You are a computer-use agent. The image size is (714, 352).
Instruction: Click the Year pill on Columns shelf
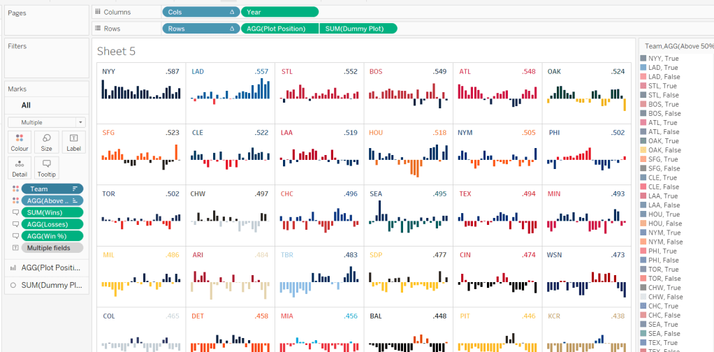[279, 12]
